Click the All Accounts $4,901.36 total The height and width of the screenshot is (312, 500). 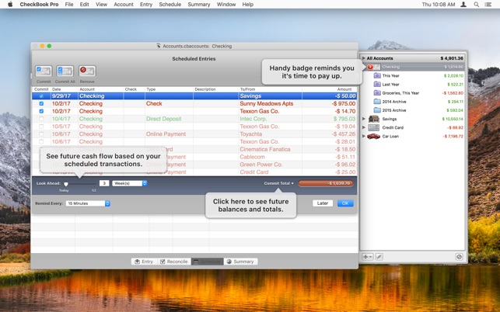coord(452,58)
